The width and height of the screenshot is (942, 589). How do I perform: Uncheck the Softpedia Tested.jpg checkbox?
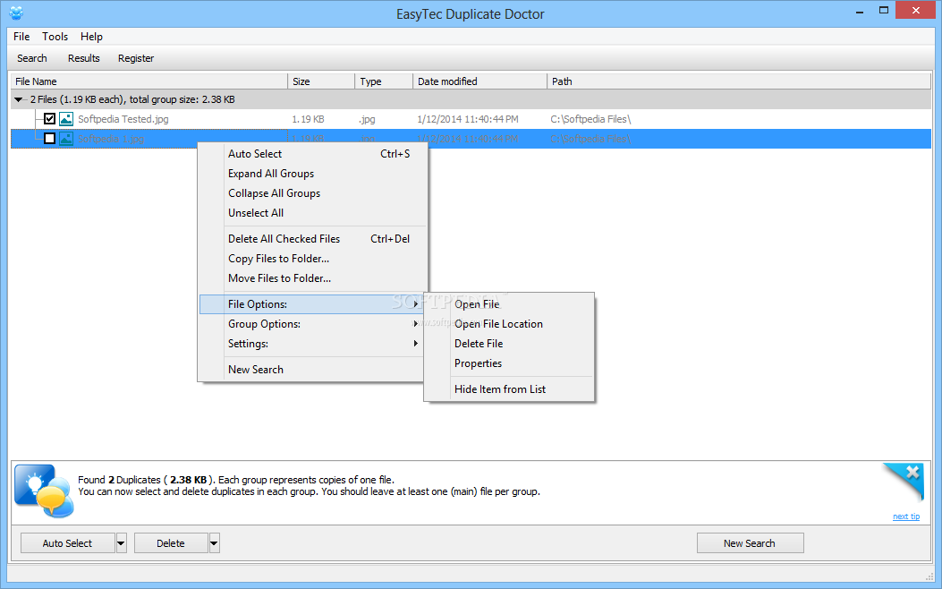click(50, 119)
